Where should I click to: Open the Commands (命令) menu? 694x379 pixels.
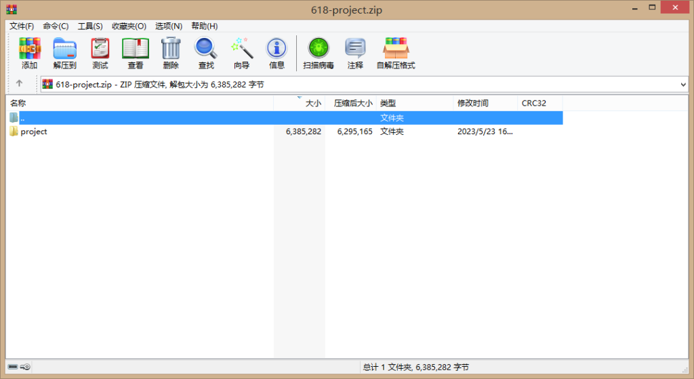[56, 26]
